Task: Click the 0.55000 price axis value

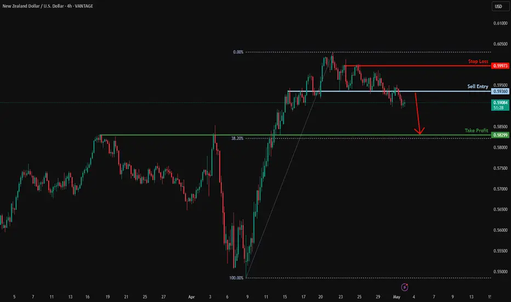Action: click(x=500, y=271)
